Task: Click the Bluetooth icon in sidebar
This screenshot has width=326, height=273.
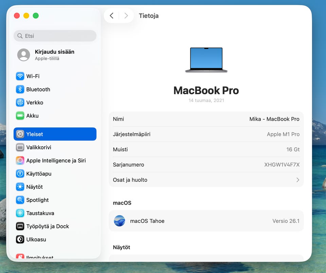Action: pos(20,89)
